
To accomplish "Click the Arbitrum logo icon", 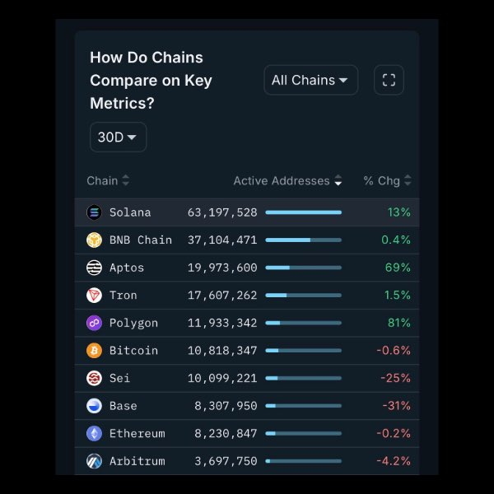I will coord(94,461).
